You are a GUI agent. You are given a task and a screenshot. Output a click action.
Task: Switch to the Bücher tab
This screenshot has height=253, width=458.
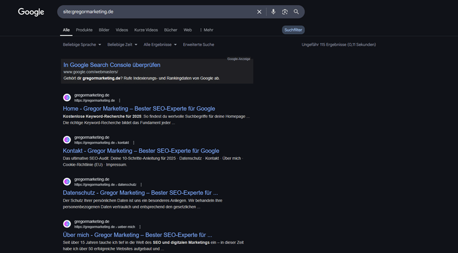(x=171, y=30)
